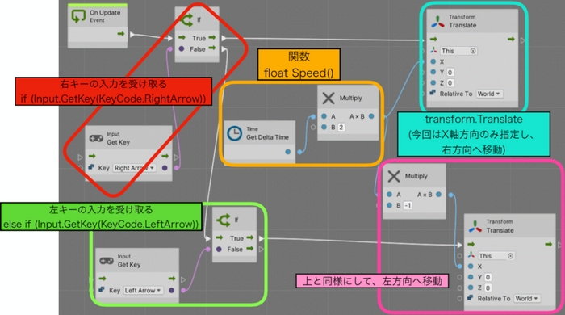Click the Z value field on bottom Translate
The height and width of the screenshot is (315, 565).
[x=488, y=288]
